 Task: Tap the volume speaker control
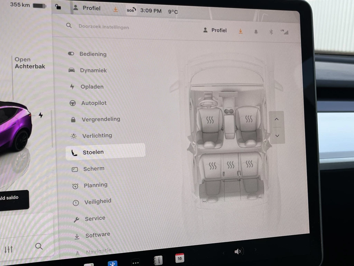click(x=238, y=251)
